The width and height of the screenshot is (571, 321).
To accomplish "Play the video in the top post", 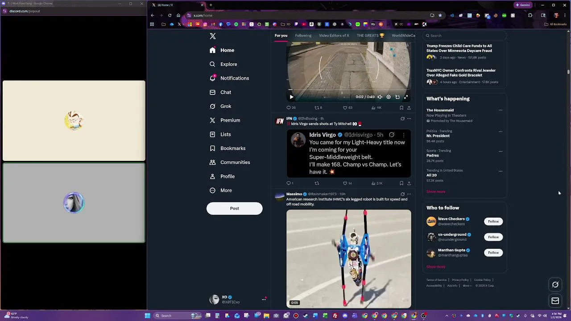I will [x=291, y=97].
